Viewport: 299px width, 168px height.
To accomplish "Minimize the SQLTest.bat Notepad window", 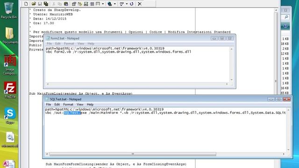I will (x=271, y=99).
